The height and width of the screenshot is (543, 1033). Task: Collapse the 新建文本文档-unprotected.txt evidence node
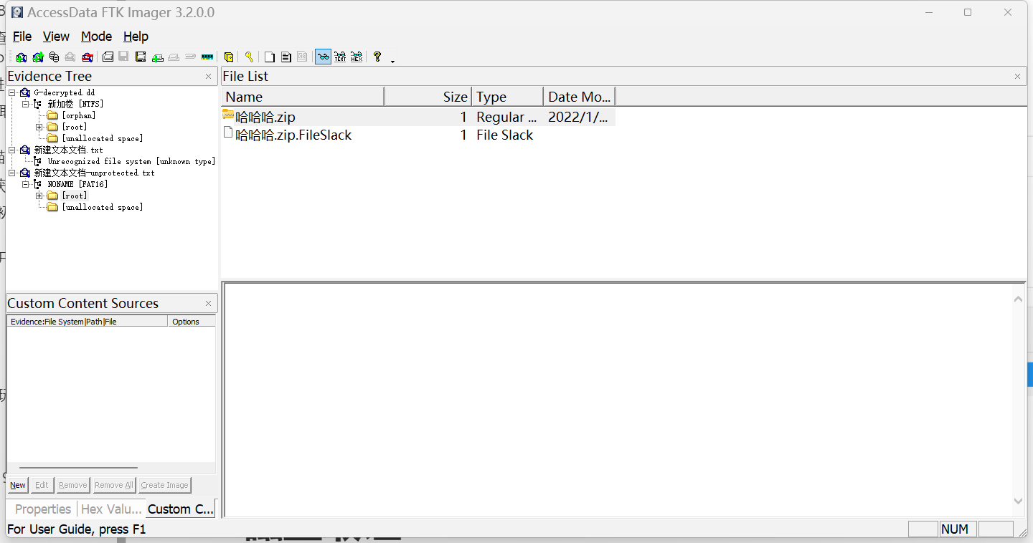[12, 173]
